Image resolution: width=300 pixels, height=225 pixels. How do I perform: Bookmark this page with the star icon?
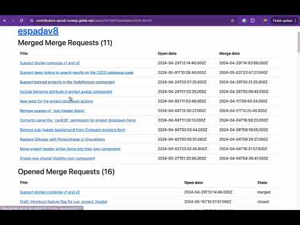(232, 21)
